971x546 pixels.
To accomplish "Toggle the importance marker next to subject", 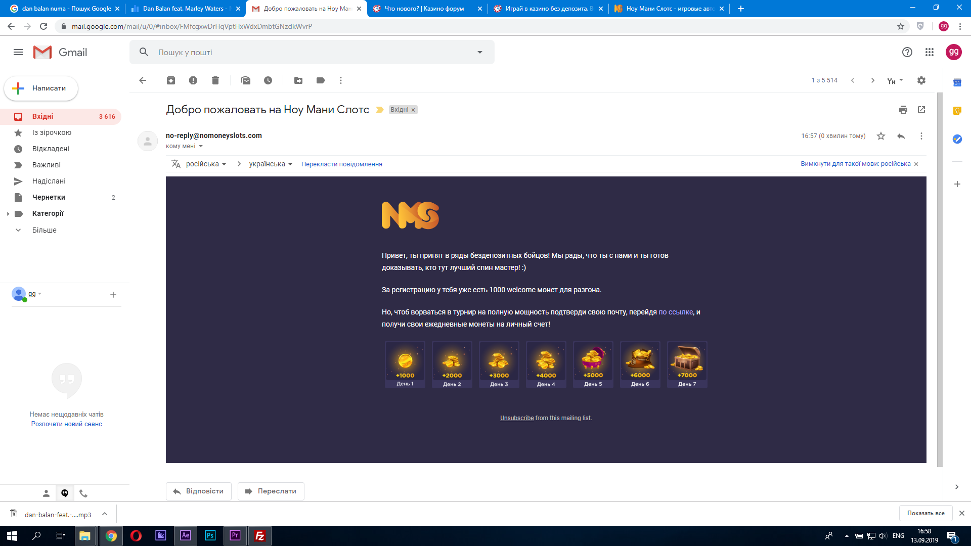I will [x=380, y=110].
